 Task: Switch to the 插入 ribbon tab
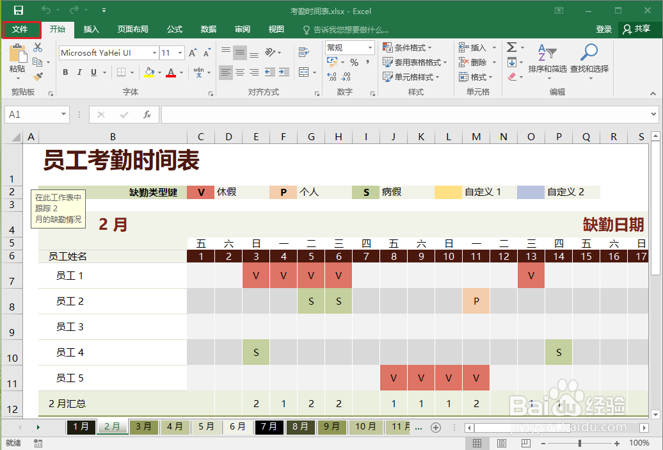[x=90, y=29]
